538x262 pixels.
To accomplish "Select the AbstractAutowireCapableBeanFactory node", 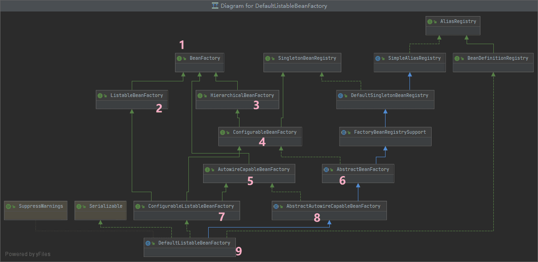I will [x=329, y=210].
